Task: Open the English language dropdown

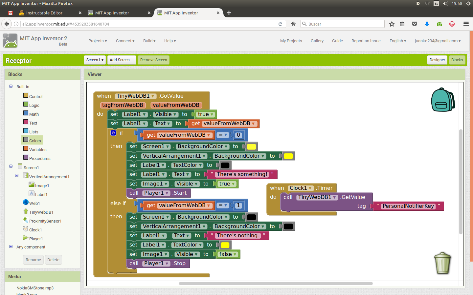Action: coord(398,41)
